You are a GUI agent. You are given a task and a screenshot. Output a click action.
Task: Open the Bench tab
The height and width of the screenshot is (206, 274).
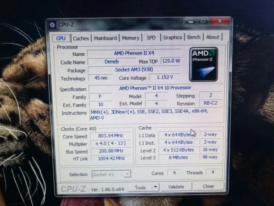click(194, 37)
